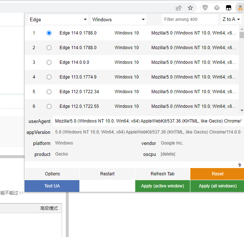Focus the Filter among 400 field

pyautogui.click(x=190, y=19)
